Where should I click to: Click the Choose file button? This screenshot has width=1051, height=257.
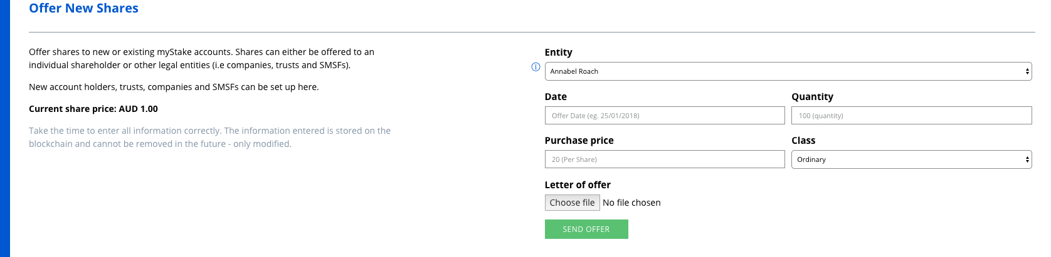tap(572, 203)
